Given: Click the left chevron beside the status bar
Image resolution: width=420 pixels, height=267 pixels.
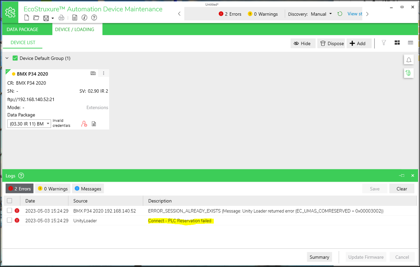Looking at the screenshot, I should click(179, 14).
